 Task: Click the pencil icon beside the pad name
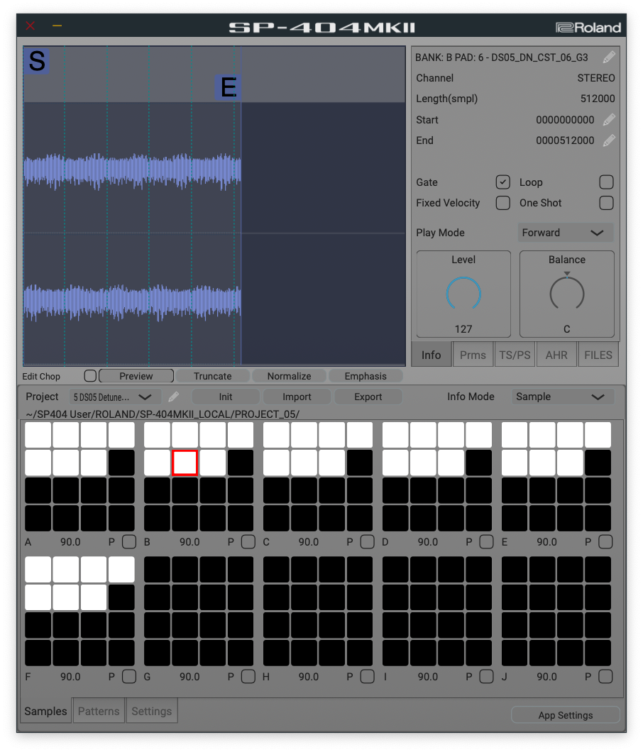coord(609,57)
